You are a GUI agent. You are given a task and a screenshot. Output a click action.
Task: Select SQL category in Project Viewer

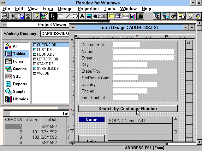(17, 76)
